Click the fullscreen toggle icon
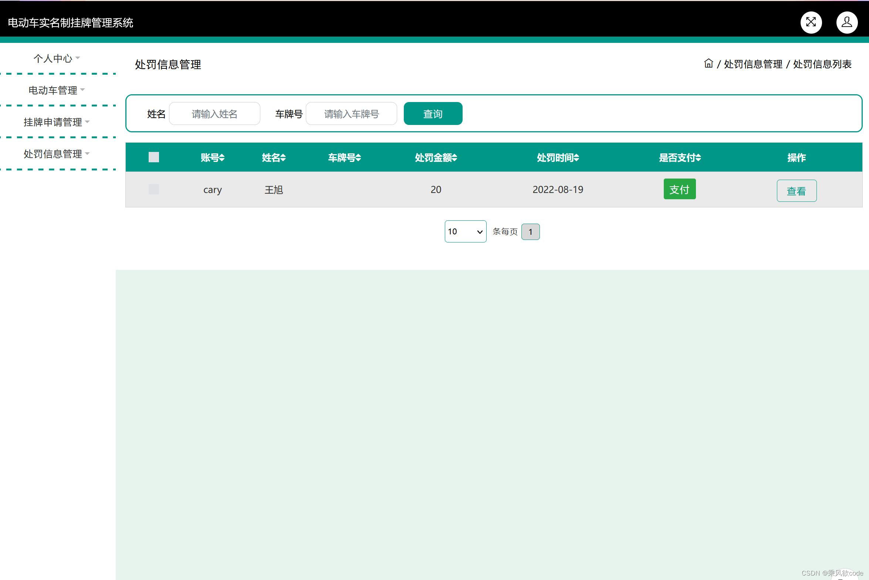This screenshot has height=580, width=869. coord(811,23)
